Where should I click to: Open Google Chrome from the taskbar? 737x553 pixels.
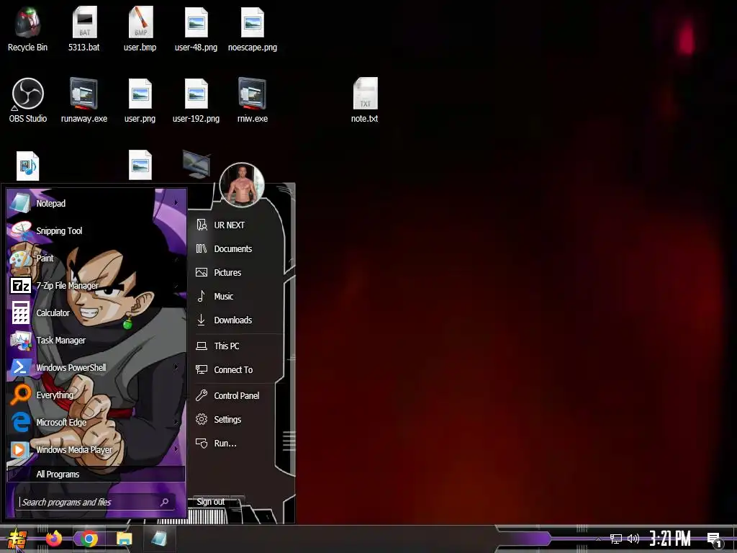click(89, 539)
